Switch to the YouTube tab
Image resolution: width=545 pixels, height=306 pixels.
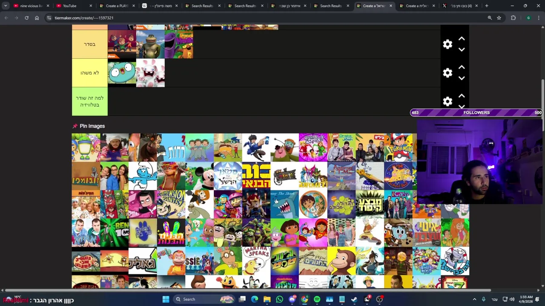73,6
